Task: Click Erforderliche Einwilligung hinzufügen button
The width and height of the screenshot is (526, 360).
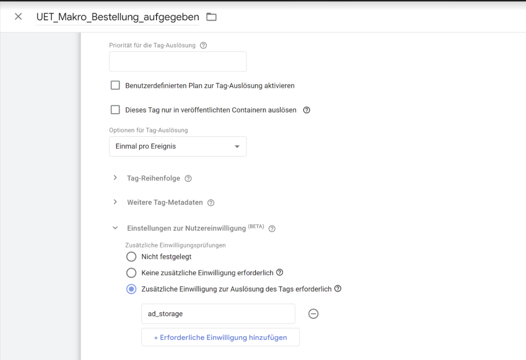Action: [220, 337]
